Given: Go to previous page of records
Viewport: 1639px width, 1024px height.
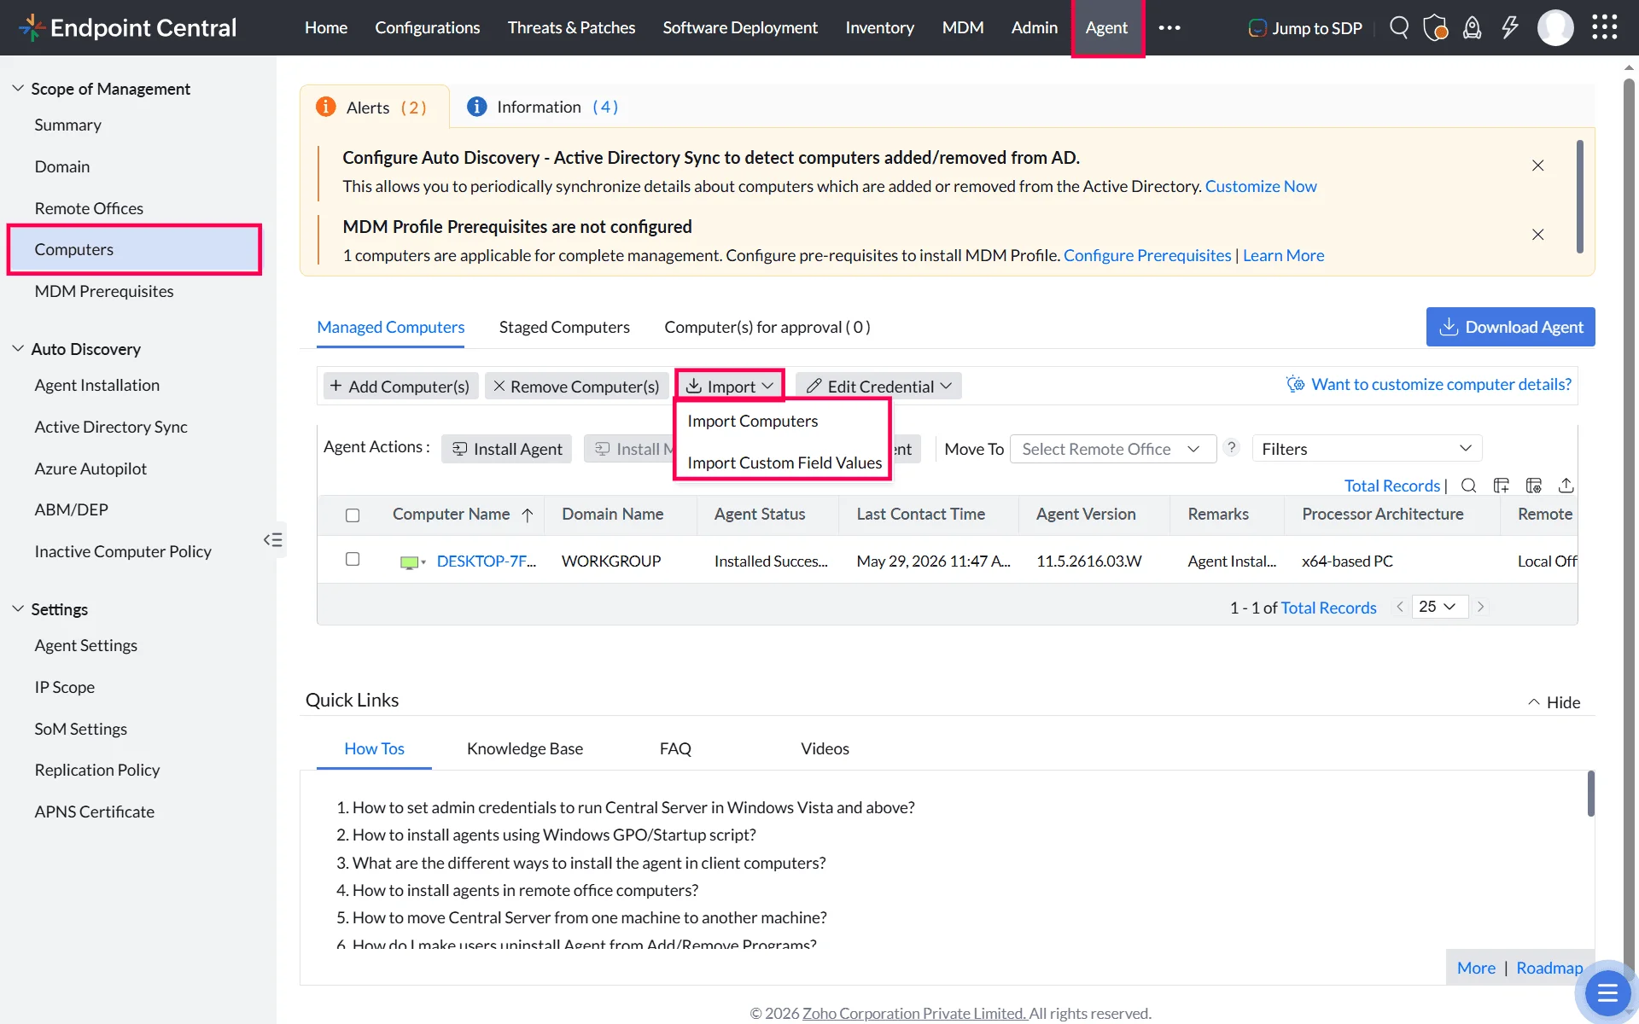Looking at the screenshot, I should pos(1400,607).
